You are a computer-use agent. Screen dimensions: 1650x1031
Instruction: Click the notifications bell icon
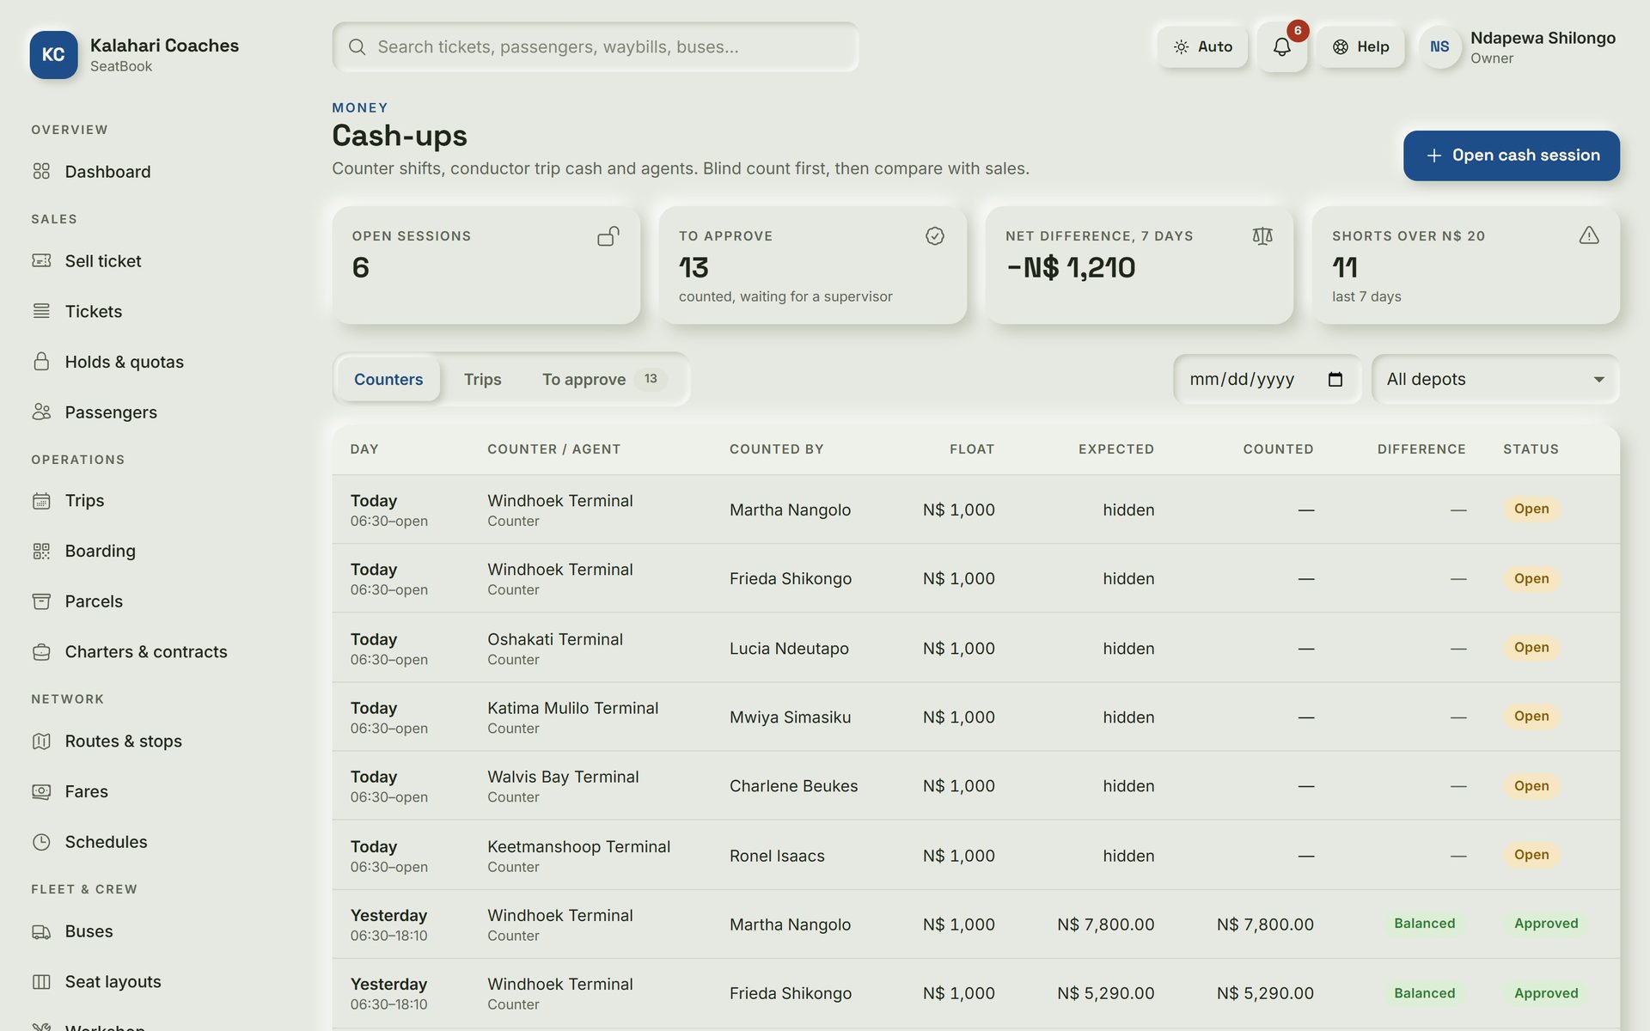(1281, 47)
